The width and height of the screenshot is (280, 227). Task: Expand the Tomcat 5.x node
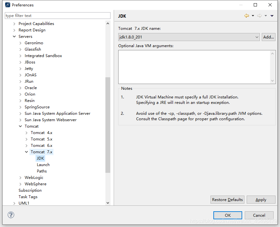pyautogui.click(x=26, y=139)
